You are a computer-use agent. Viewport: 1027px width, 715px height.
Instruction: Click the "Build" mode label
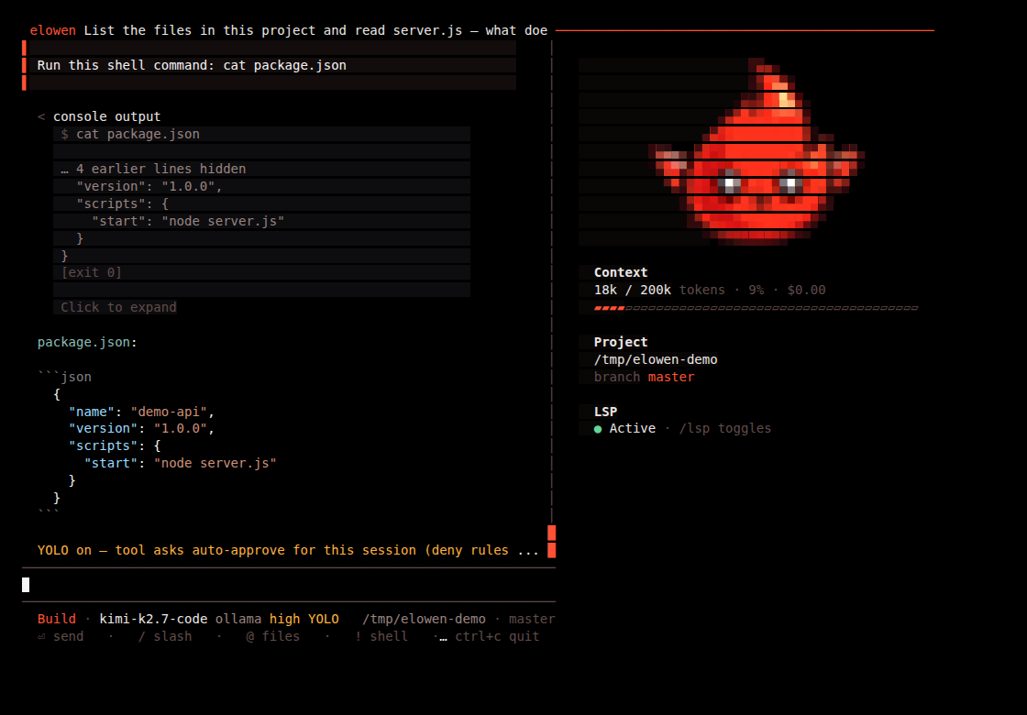click(56, 619)
